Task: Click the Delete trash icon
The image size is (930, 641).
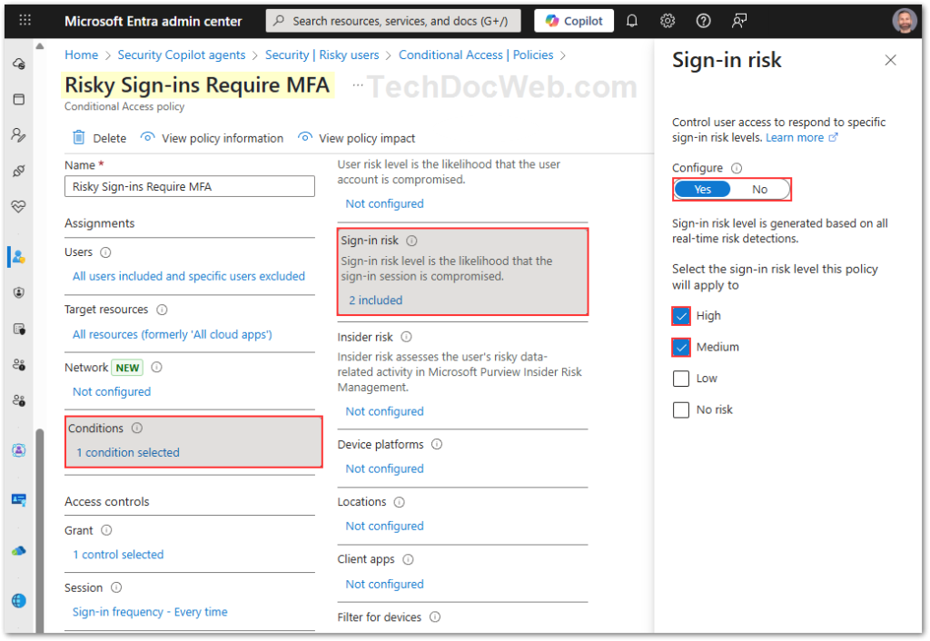Action: pos(79,138)
